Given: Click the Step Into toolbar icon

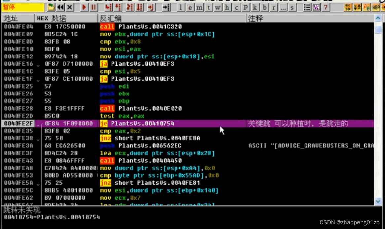Looking at the screenshot, I should coord(108,7).
